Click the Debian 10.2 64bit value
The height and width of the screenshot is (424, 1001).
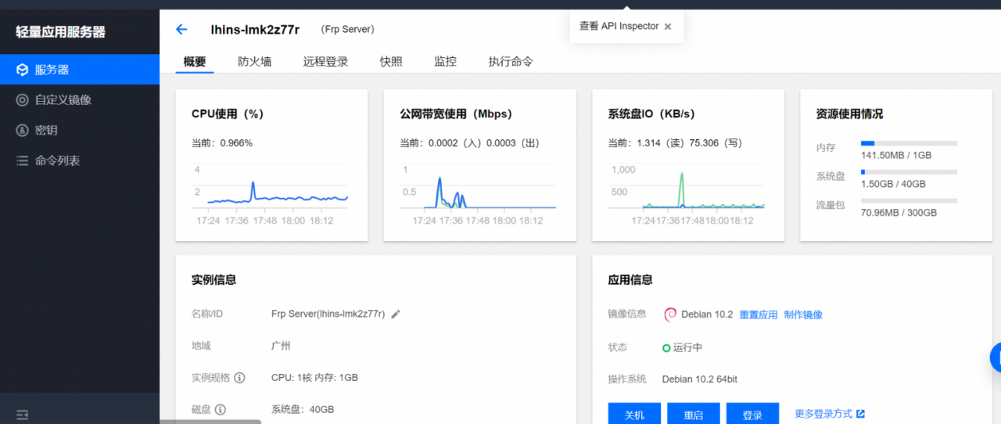coord(700,379)
